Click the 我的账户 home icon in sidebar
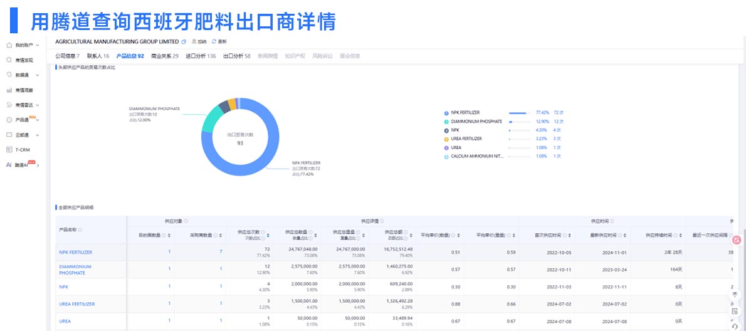 [x=9, y=45]
